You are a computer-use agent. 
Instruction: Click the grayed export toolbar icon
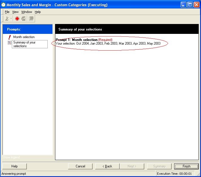(x=23, y=19)
